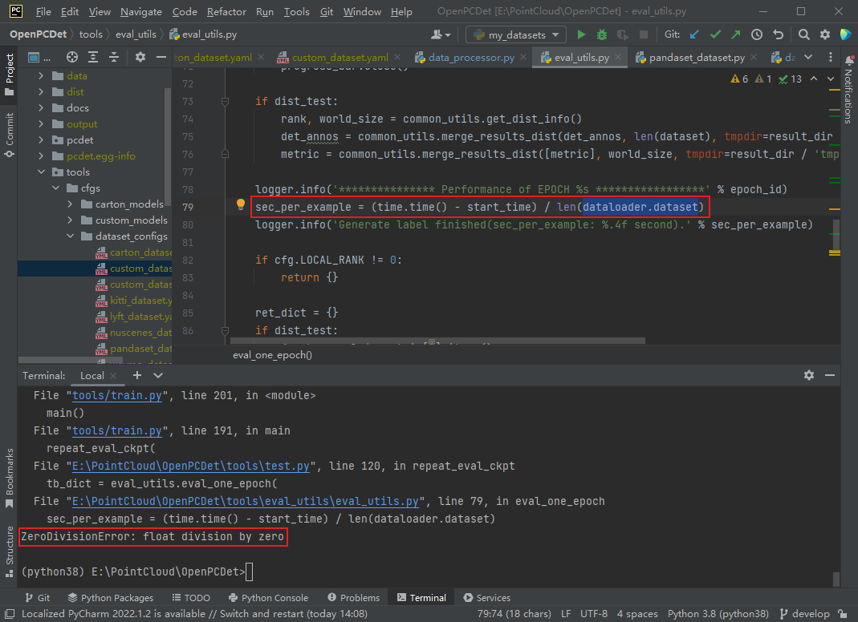Screen dimensions: 858x622
Task: Start debugging with the bug icon
Action: coord(602,34)
